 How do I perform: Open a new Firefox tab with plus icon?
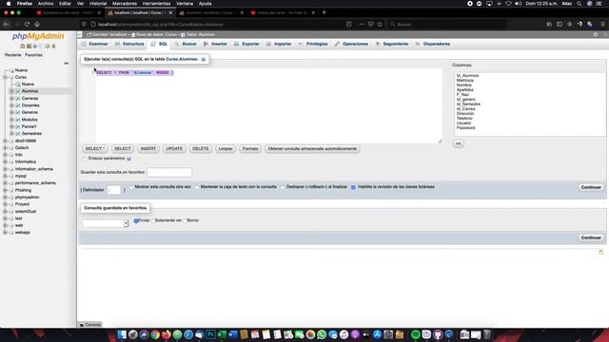tap(324, 12)
